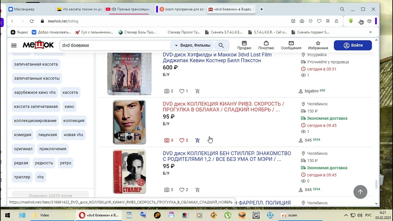Click the green download arrow extension
Image resolution: width=393 pixels, height=221 pixels.
pos(351,21)
